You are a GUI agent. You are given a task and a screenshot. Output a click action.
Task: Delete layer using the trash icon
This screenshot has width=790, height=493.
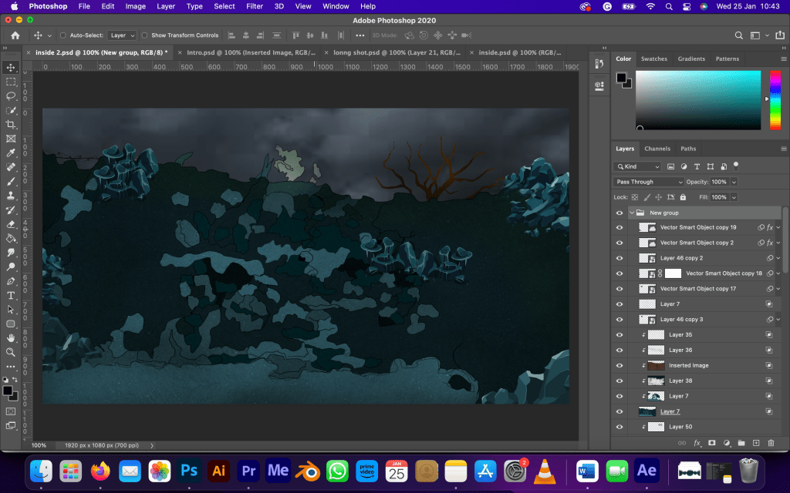click(x=770, y=443)
